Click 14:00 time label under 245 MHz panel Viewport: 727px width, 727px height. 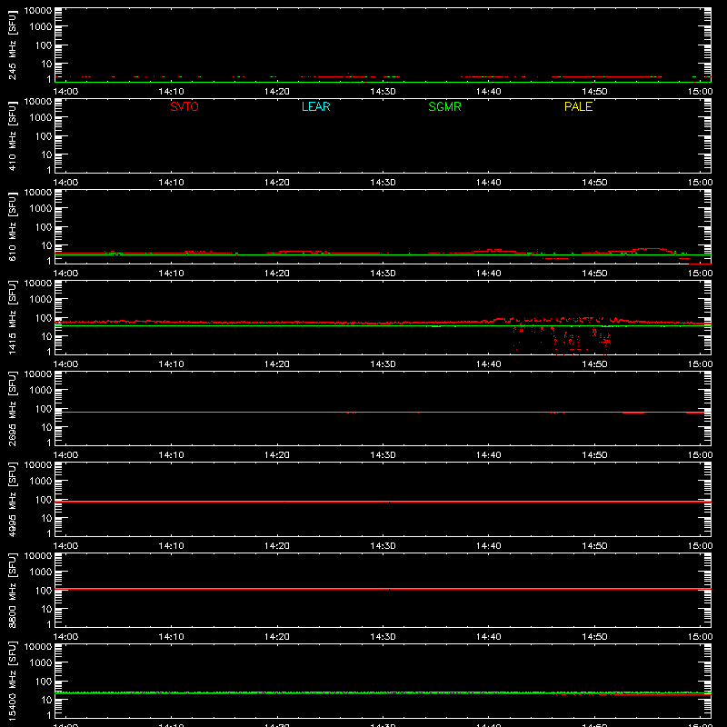coord(65,92)
